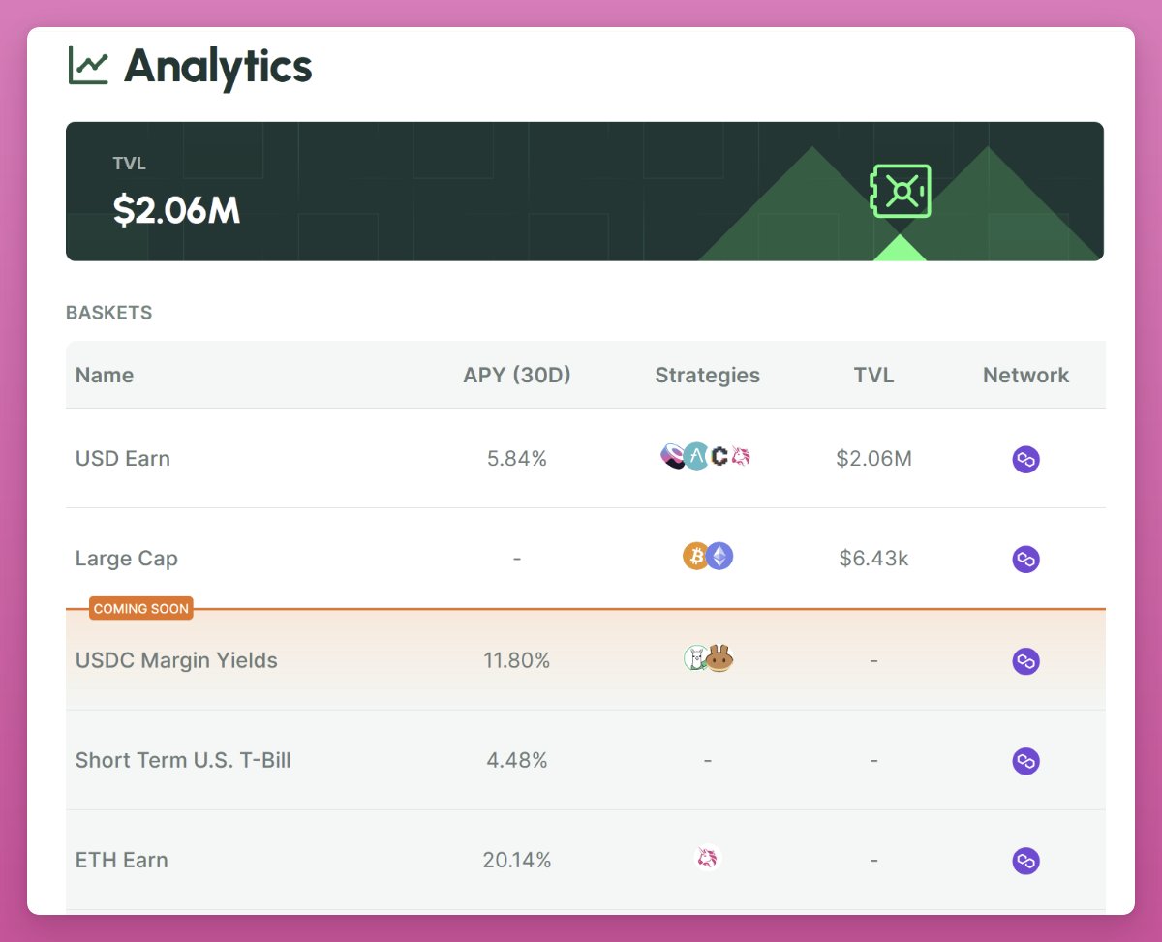Click the Aave strategy icon in USD Earn row
This screenshot has width=1162, height=942.
pos(696,456)
